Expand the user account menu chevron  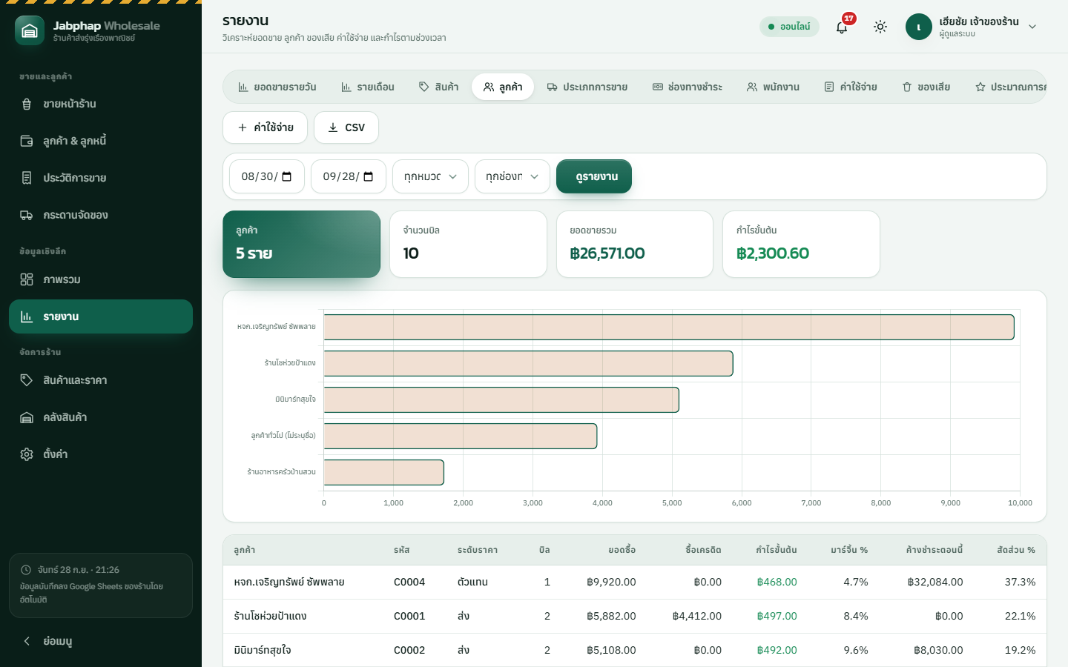(1032, 27)
